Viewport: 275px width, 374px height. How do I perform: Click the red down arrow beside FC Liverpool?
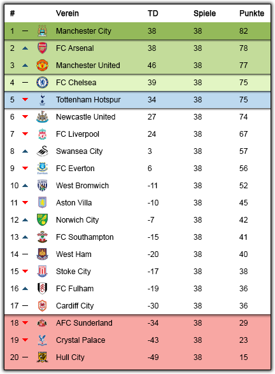pyautogui.click(x=25, y=134)
